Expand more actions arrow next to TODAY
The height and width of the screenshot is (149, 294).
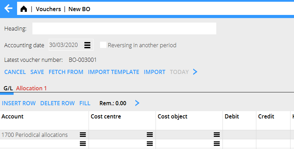click(195, 72)
